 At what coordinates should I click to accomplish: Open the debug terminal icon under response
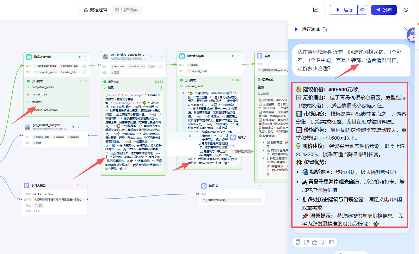tap(332, 242)
